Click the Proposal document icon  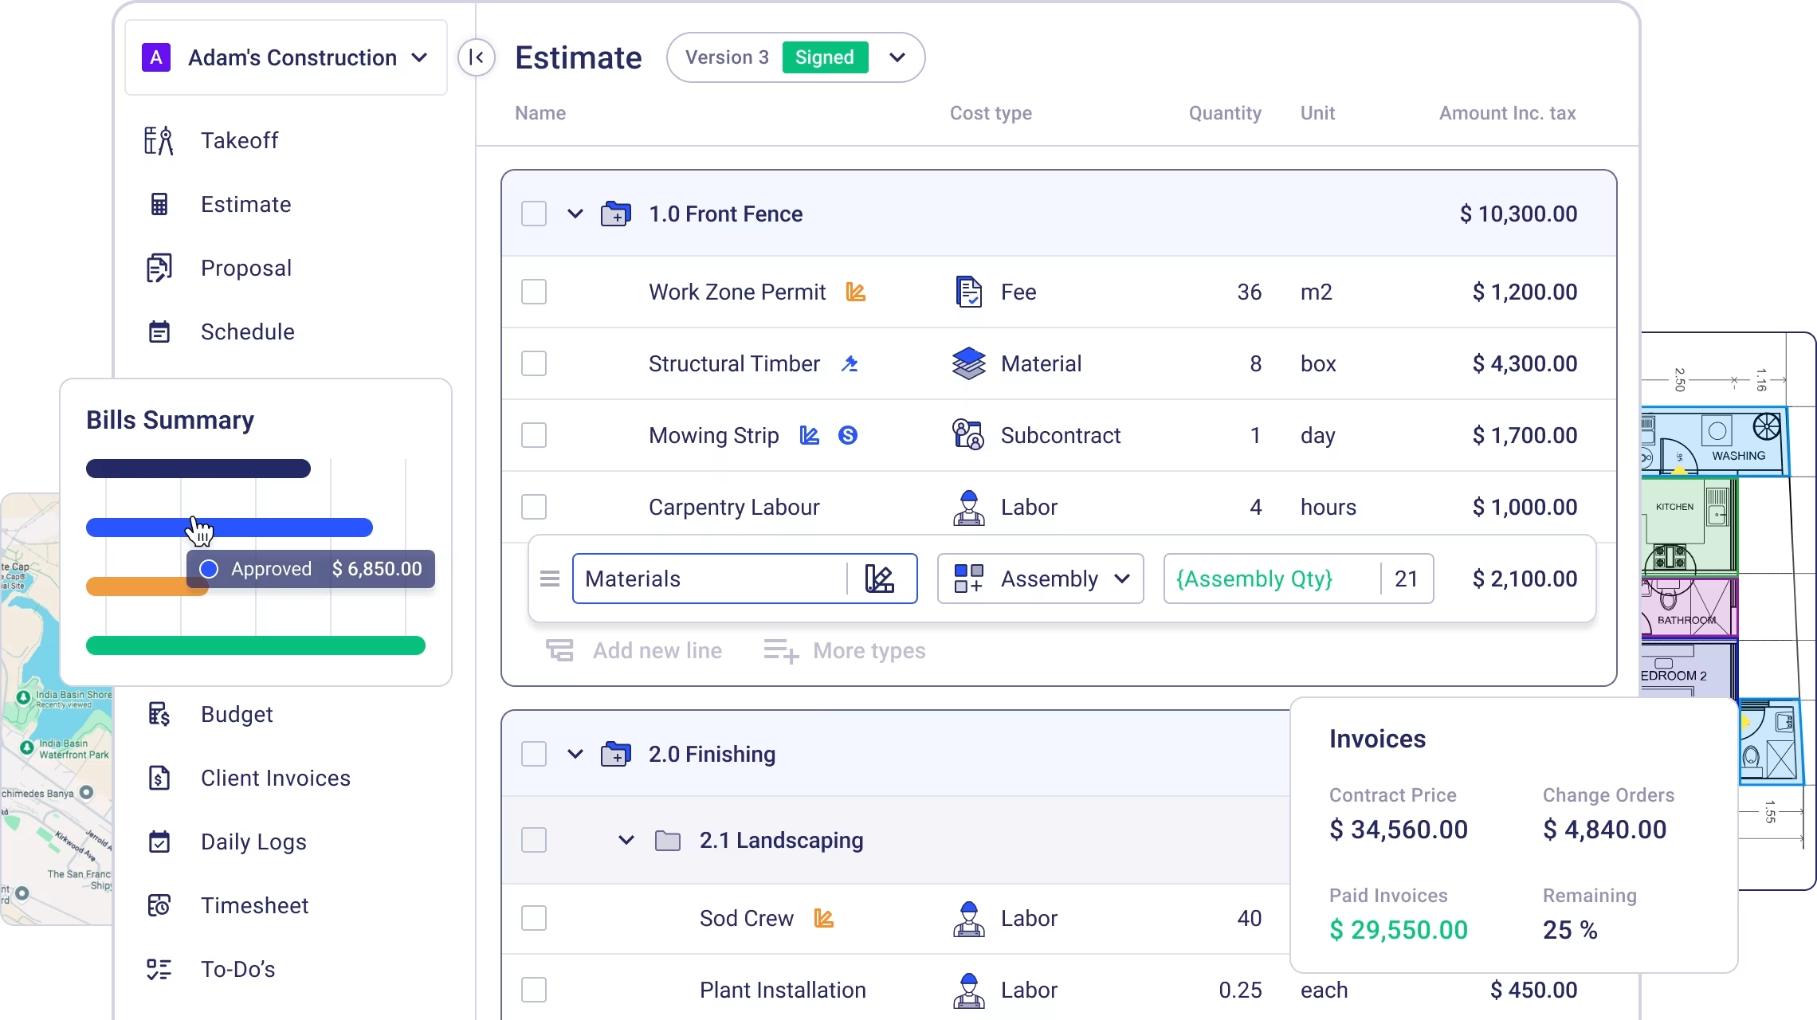coord(159,269)
